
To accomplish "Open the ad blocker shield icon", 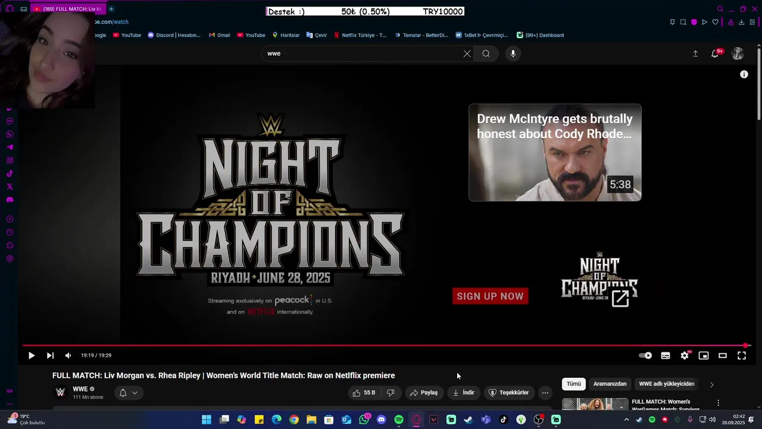I will click(x=694, y=22).
